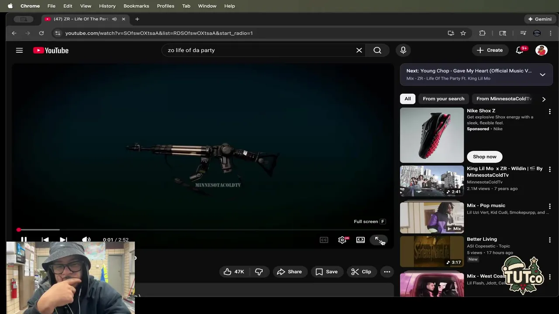The height and width of the screenshot is (314, 559).
Task: Toggle closed captions on the player
Action: point(324,240)
